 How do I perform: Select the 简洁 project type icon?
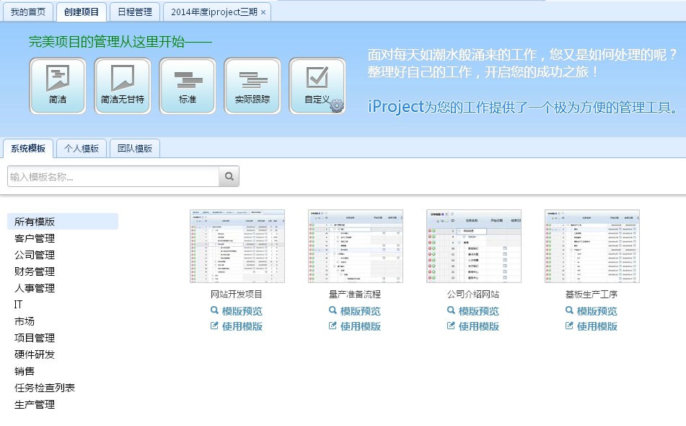(x=58, y=86)
